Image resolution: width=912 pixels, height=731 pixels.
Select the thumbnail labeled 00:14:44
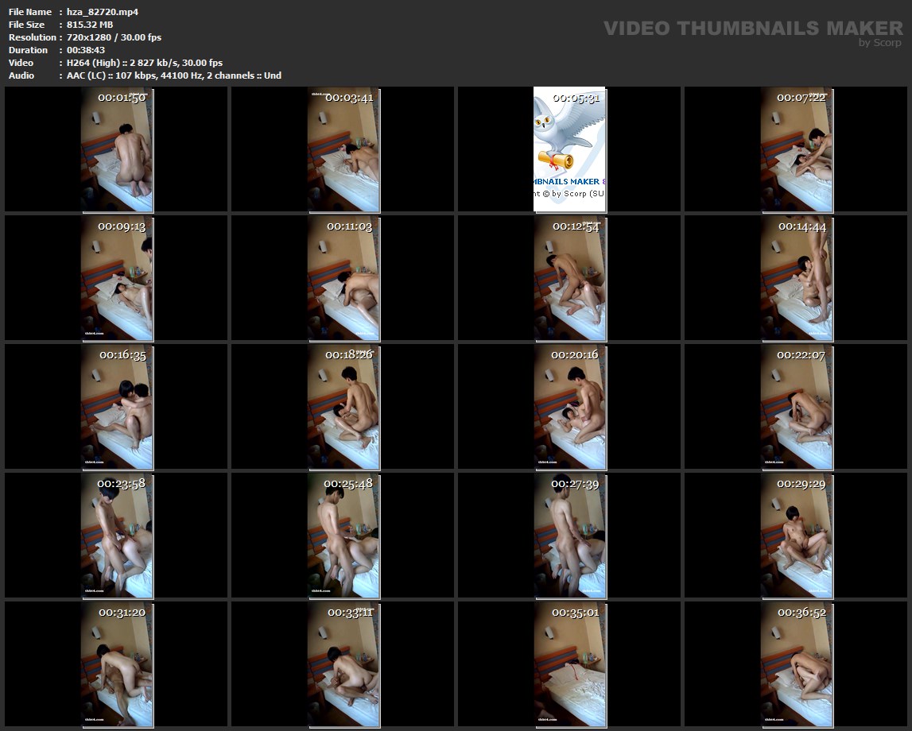pyautogui.click(x=797, y=278)
